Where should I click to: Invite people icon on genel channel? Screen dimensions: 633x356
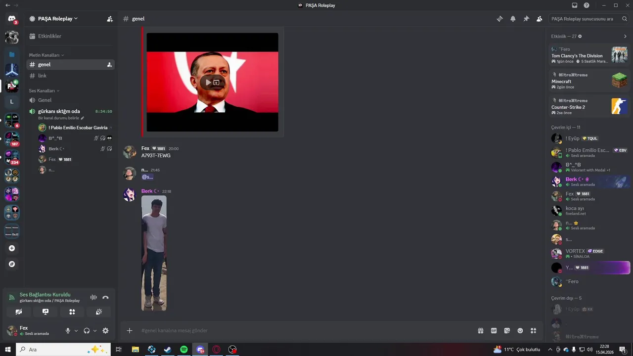tap(109, 65)
